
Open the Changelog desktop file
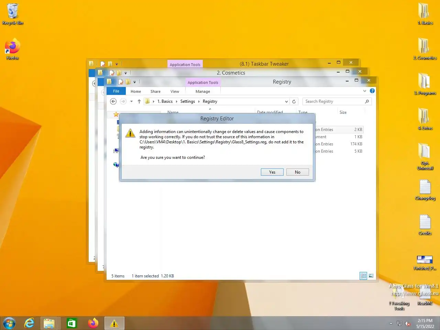coord(425,190)
